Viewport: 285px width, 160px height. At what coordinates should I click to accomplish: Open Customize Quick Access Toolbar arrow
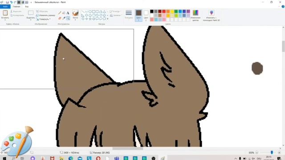coord(31,2)
